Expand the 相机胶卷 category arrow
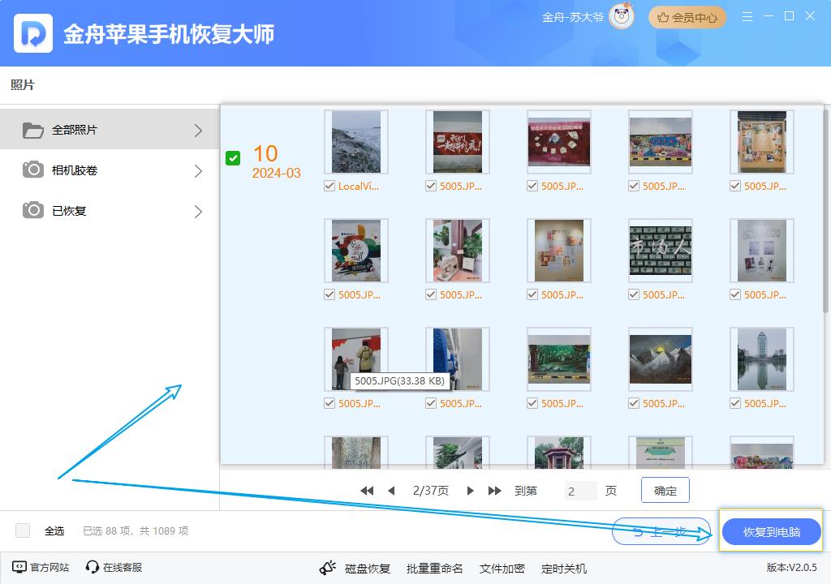 pos(199,170)
